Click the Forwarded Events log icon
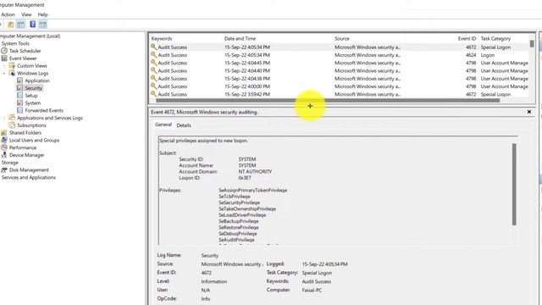 (19, 110)
